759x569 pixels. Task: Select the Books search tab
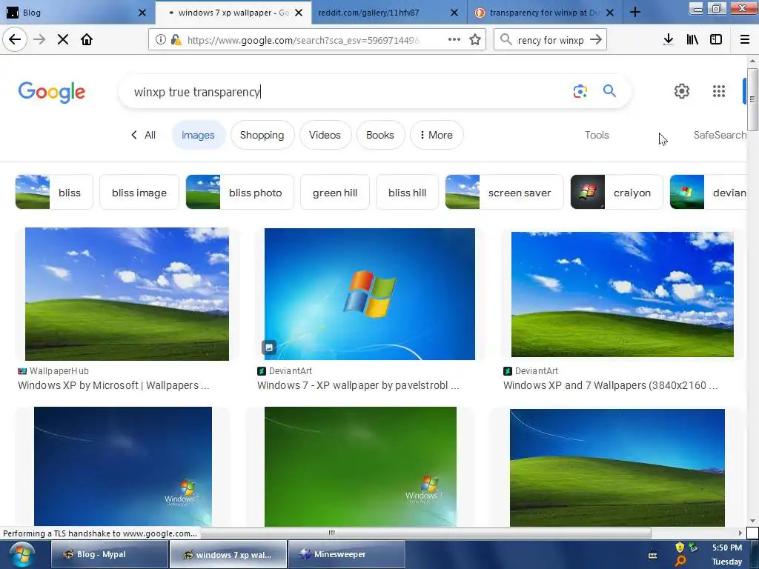pyautogui.click(x=380, y=135)
